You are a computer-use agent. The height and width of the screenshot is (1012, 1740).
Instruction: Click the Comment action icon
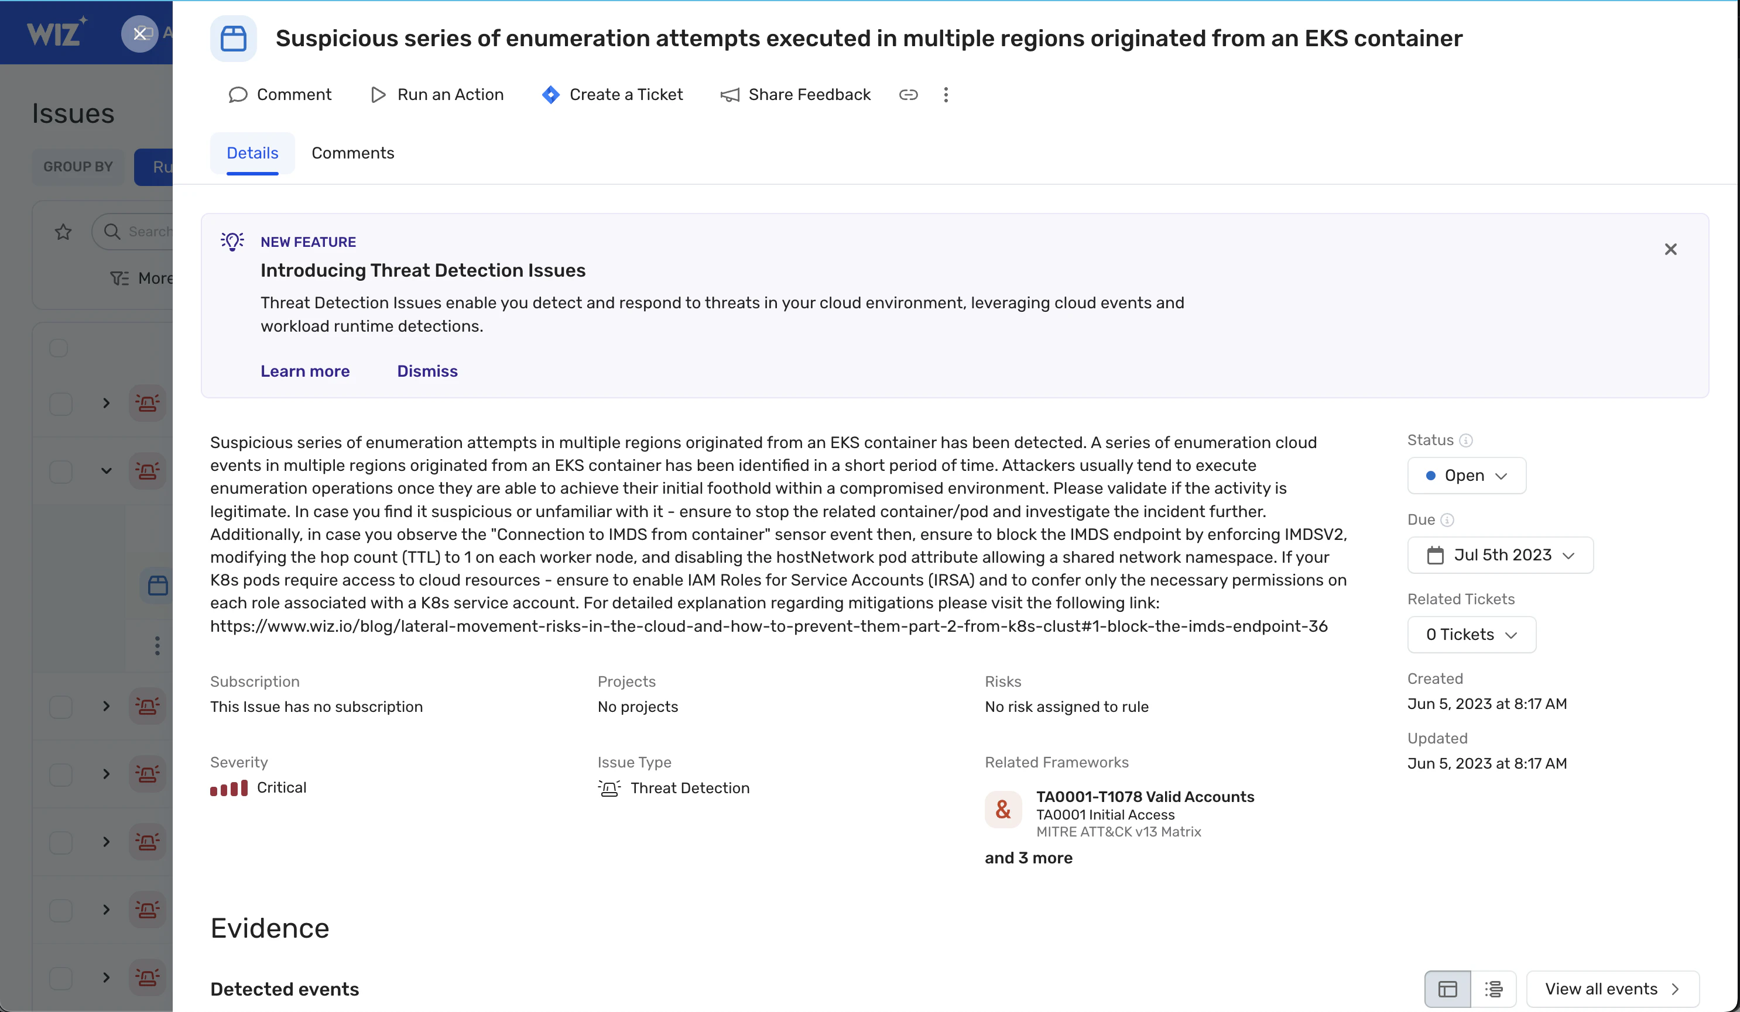238,95
